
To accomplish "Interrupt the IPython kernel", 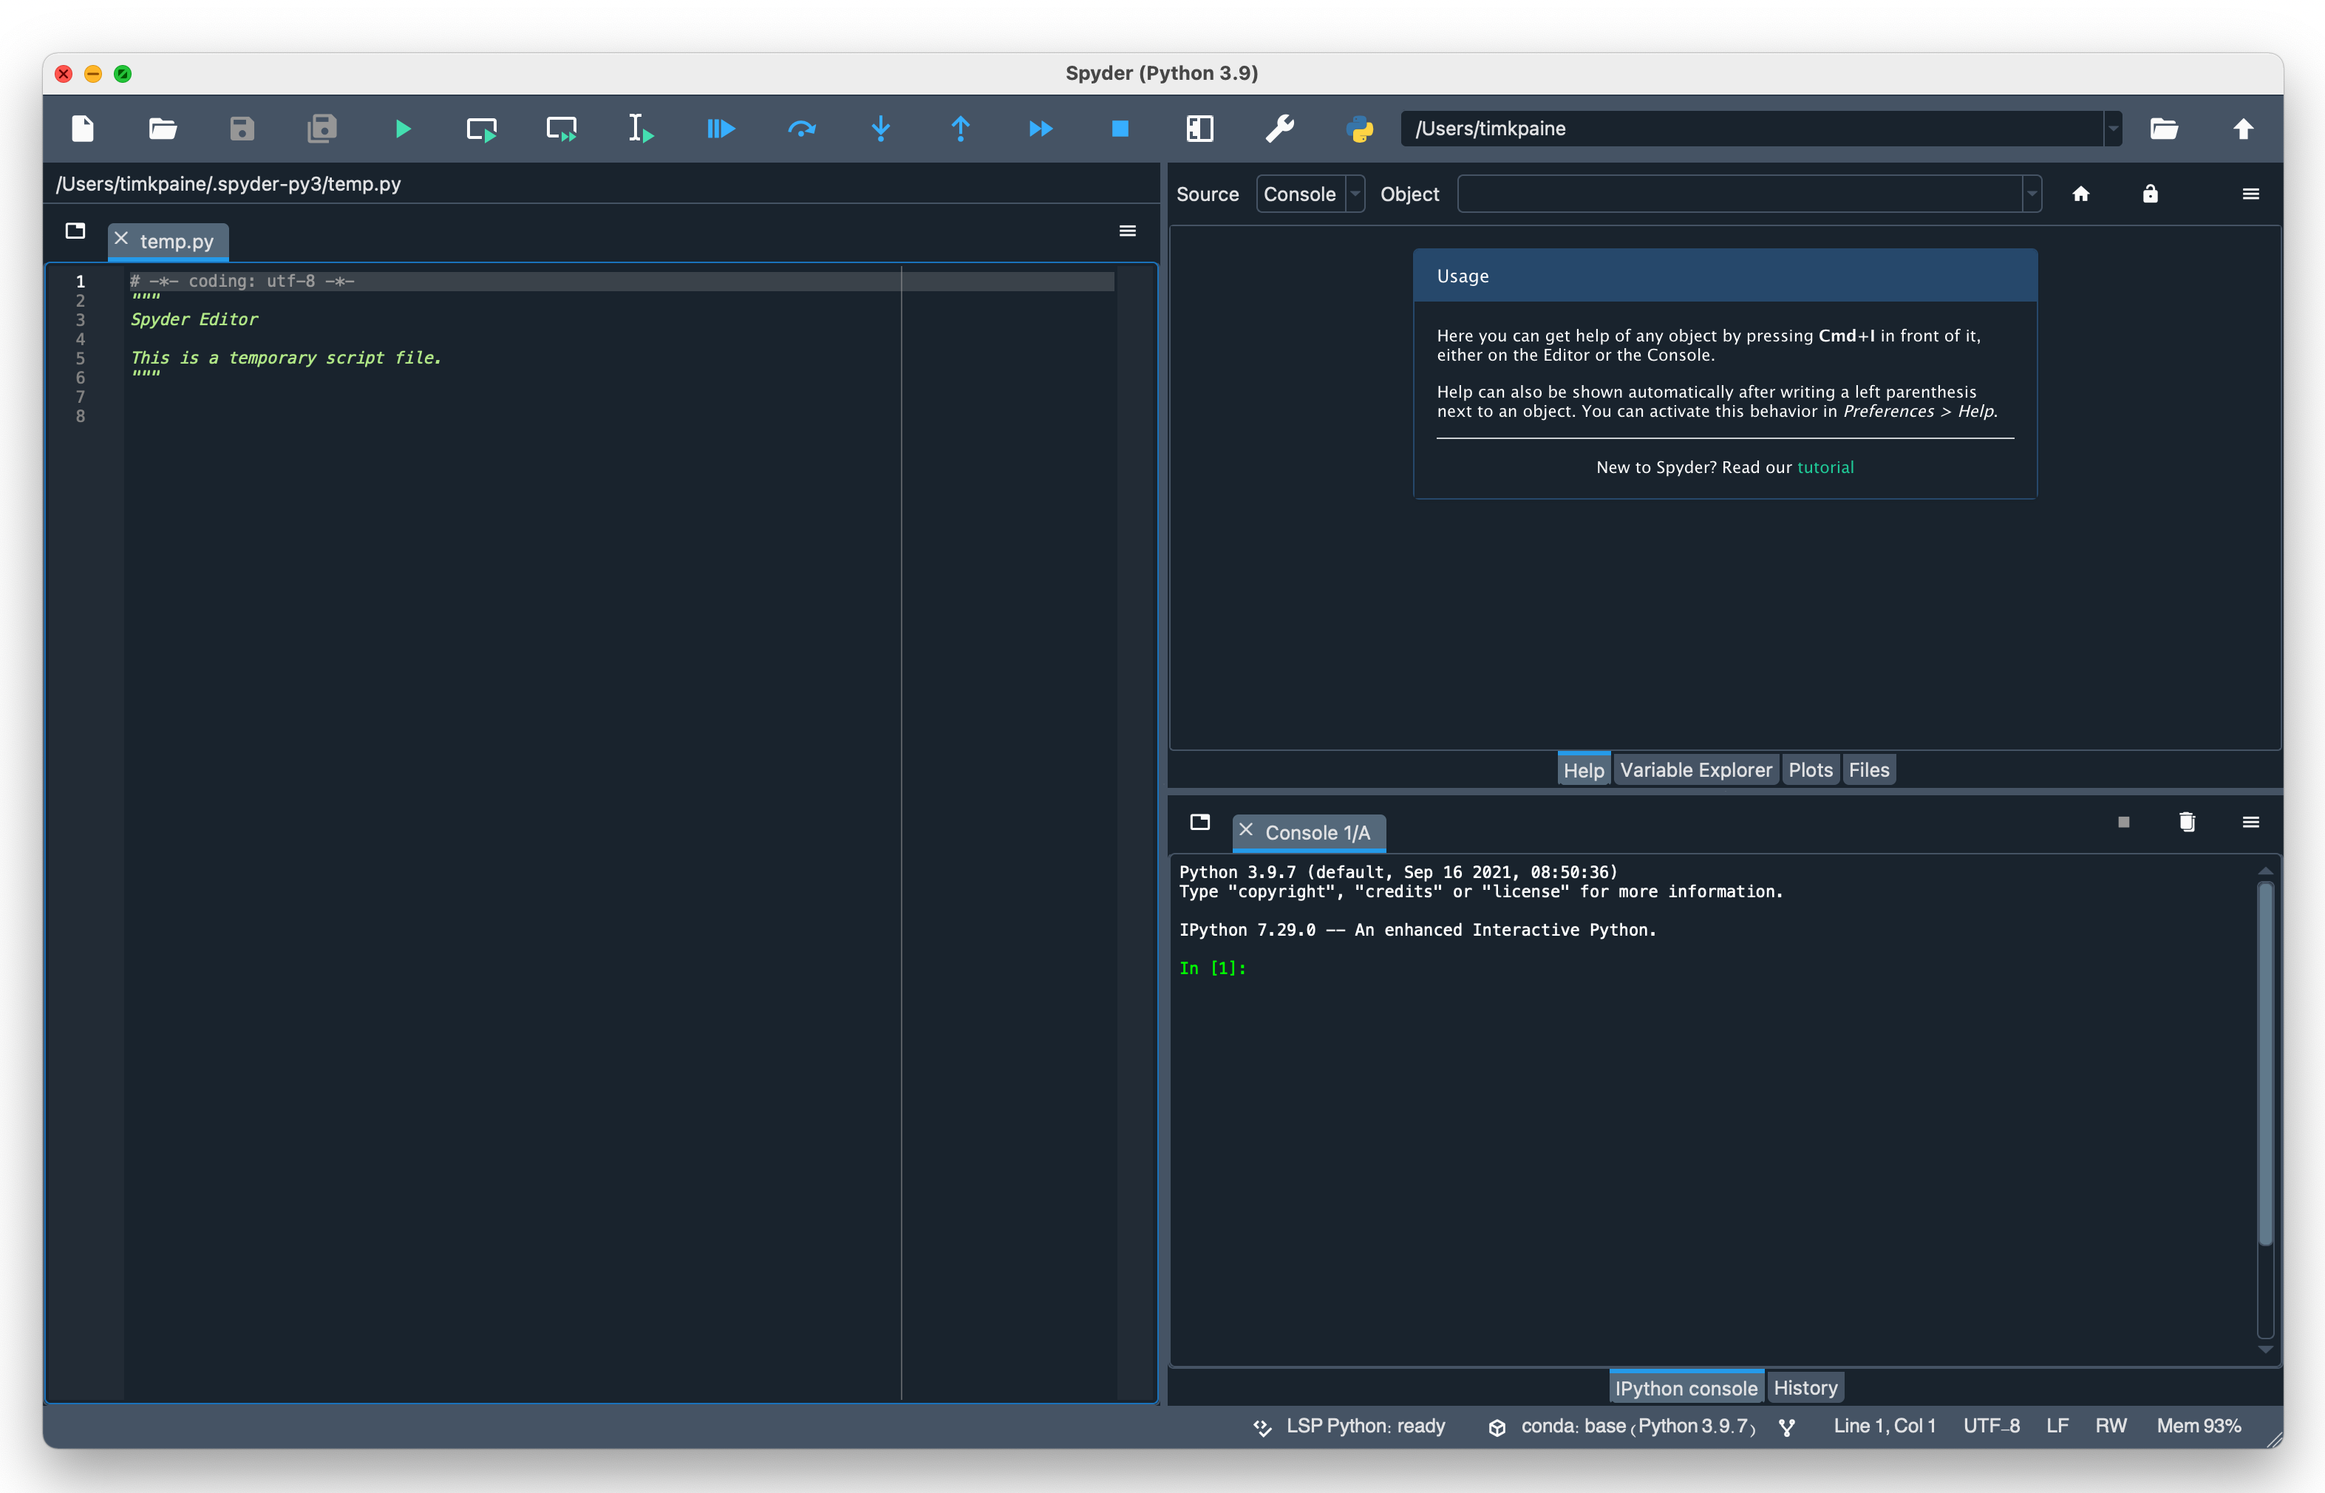I will click(x=2123, y=821).
